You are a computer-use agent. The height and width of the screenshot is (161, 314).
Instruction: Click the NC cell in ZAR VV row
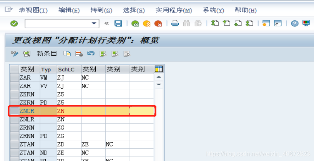click(93, 86)
